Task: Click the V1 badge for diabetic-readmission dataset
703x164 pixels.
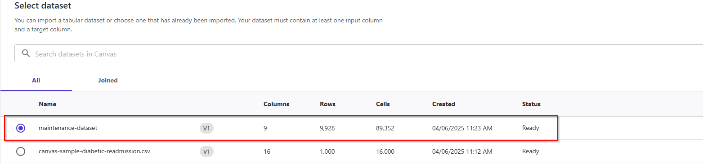Action: pyautogui.click(x=206, y=151)
